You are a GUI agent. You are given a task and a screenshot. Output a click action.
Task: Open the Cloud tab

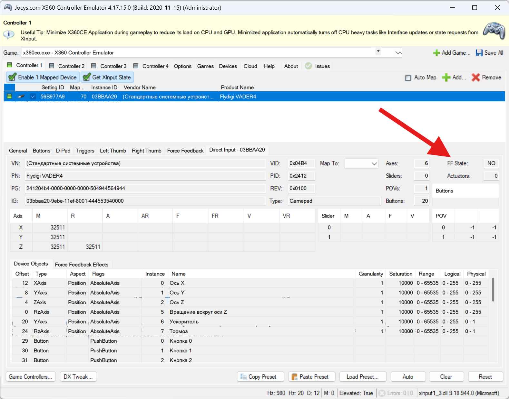[250, 66]
